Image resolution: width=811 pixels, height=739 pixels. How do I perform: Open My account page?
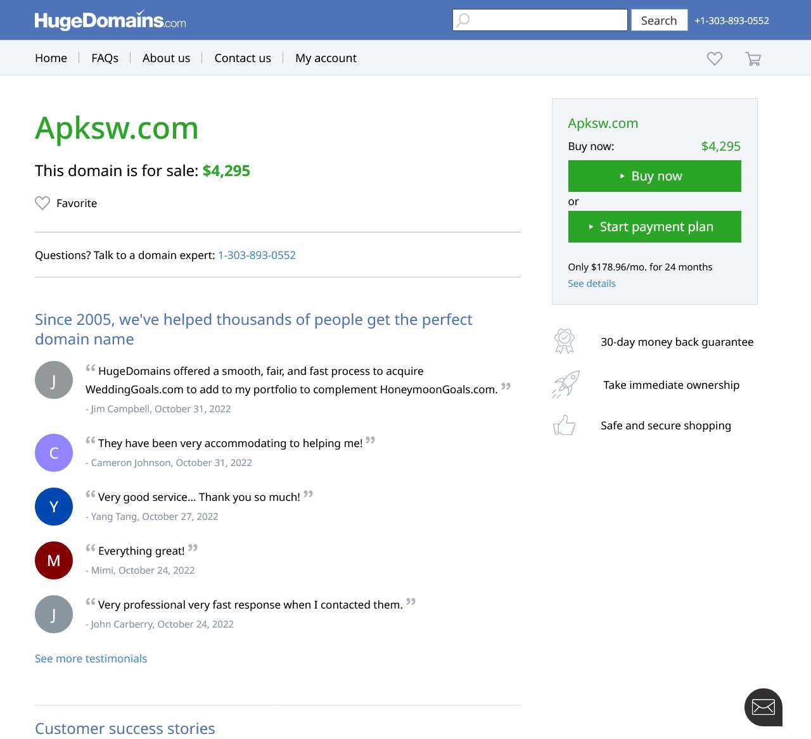326,58
